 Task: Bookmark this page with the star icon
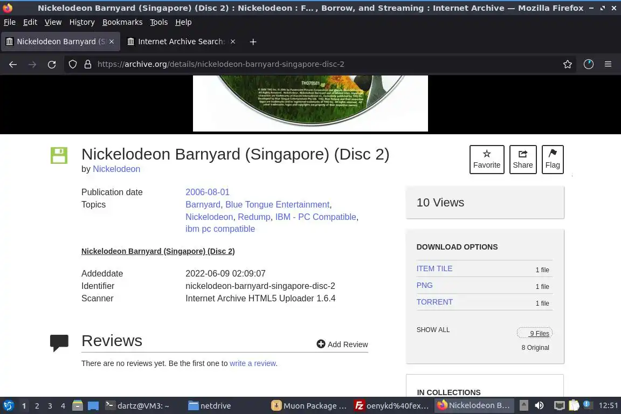[x=568, y=64]
